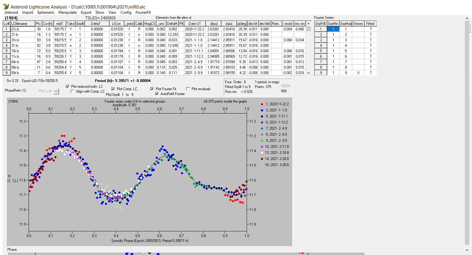Select row 1 filename 21r.lc
The width and height of the screenshot is (472, 255).
(x=23, y=29)
